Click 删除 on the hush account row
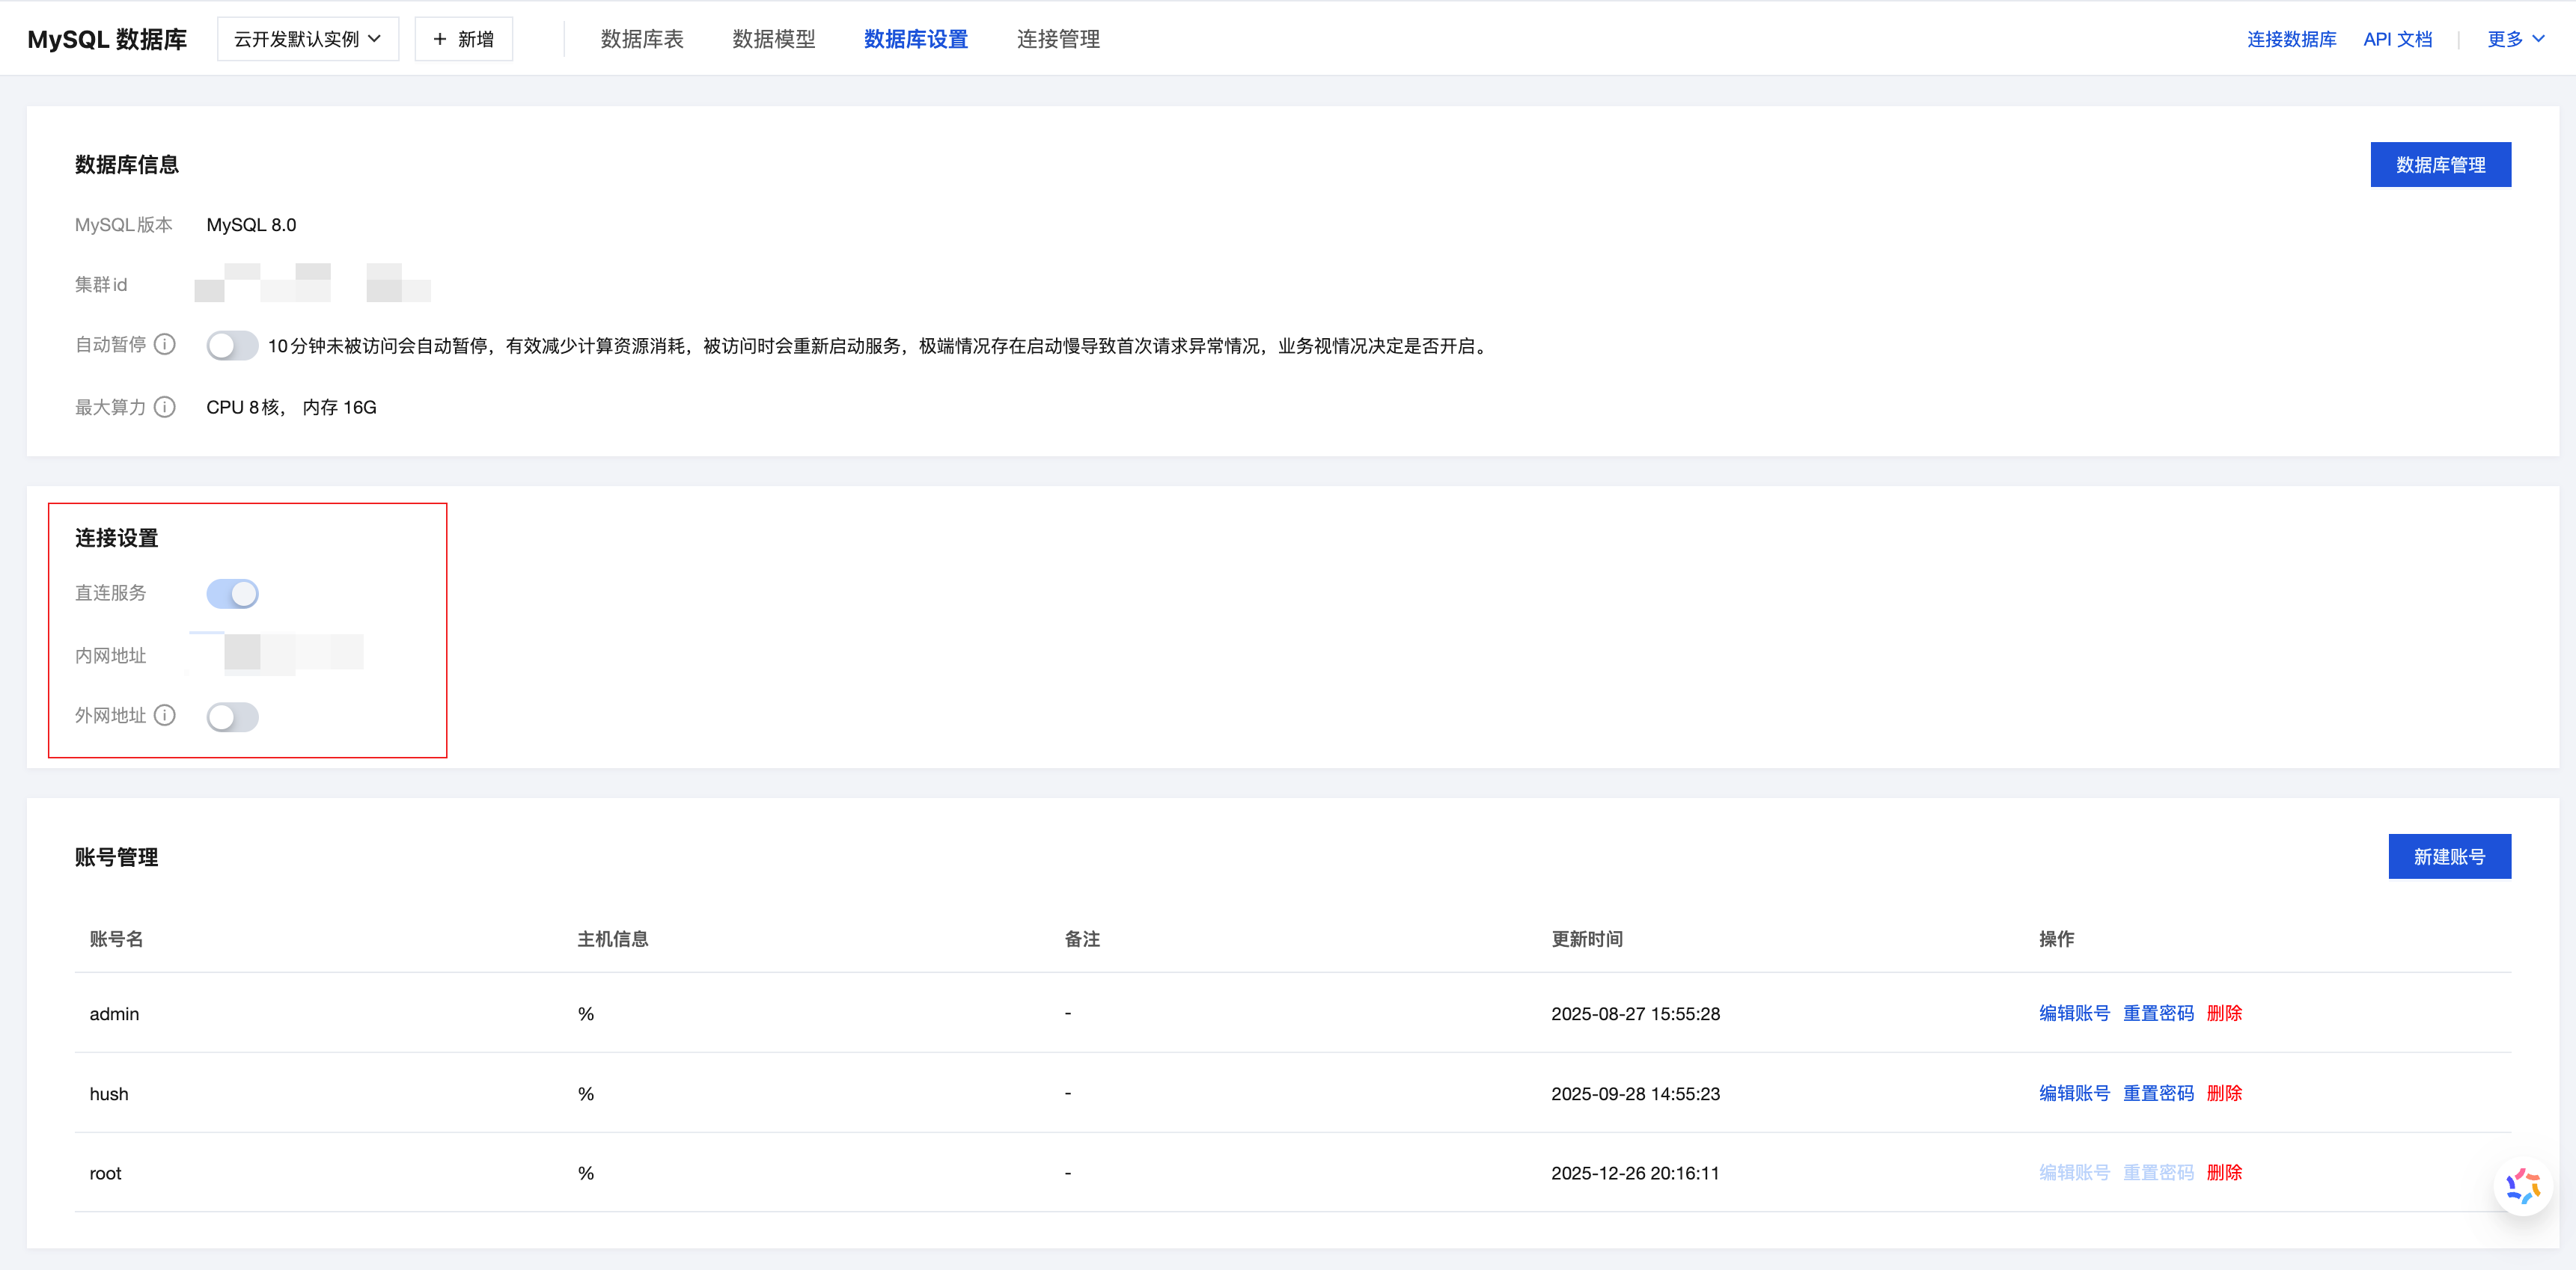The height and width of the screenshot is (1270, 2576). point(2224,1093)
